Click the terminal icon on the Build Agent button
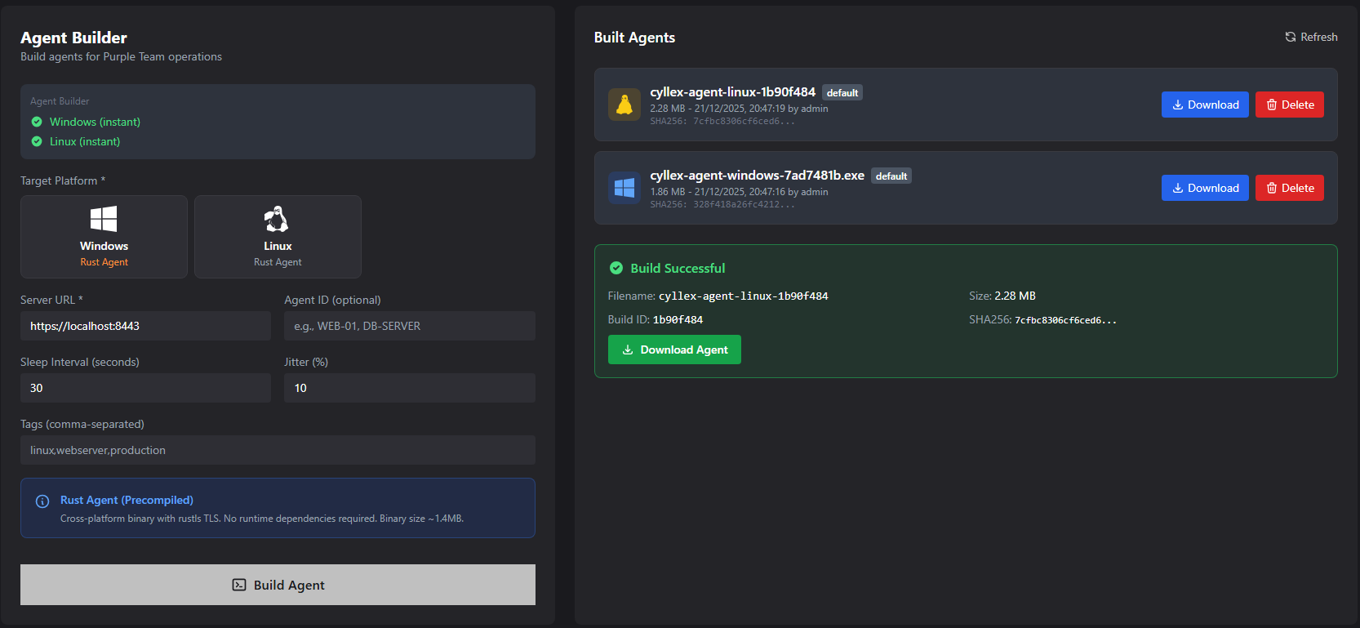 click(x=239, y=585)
